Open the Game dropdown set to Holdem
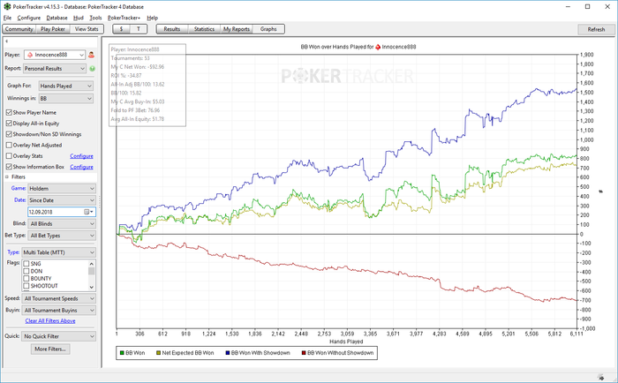The height and width of the screenshot is (383, 618). coord(62,189)
